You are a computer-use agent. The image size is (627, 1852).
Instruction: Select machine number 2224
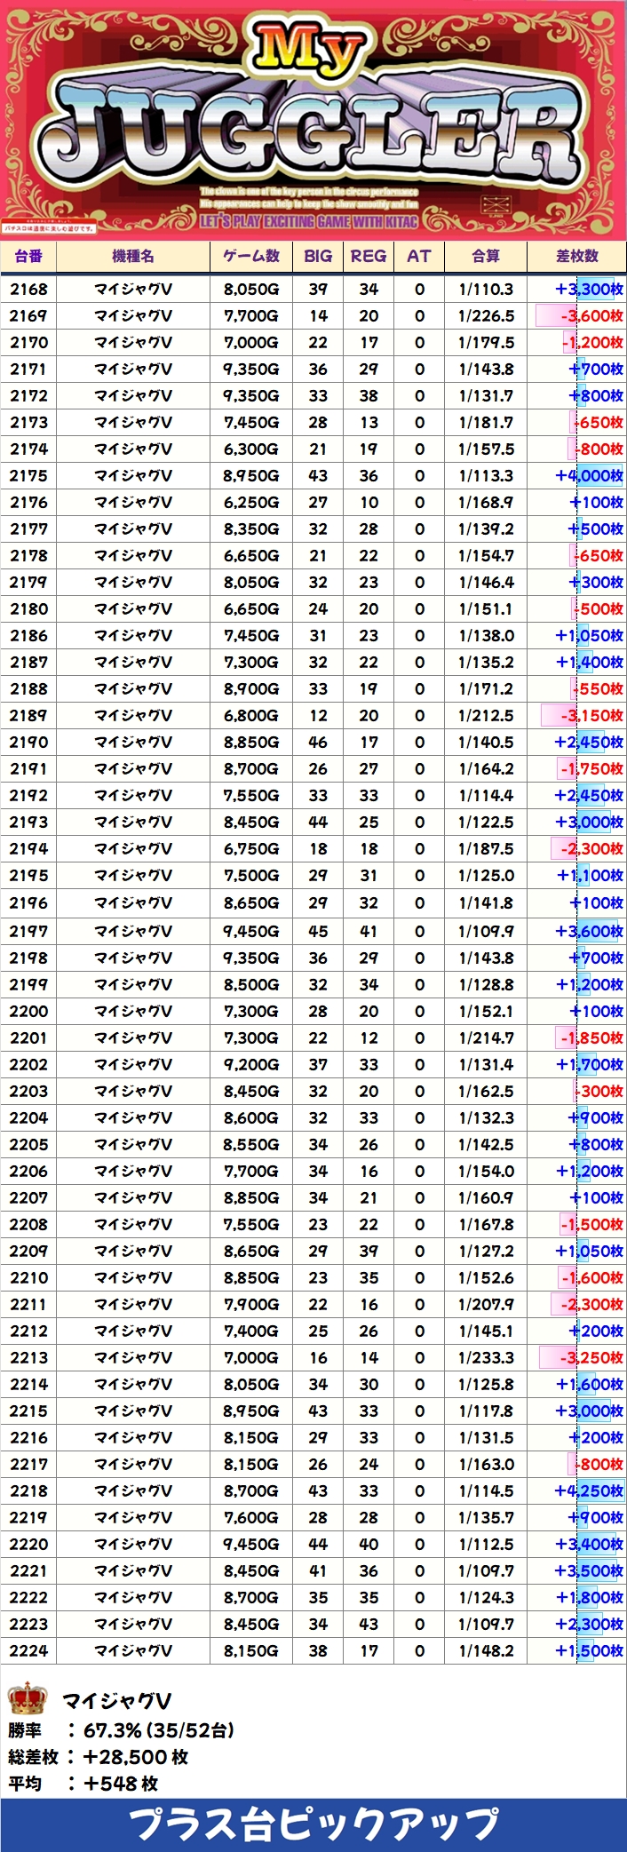(28, 1650)
